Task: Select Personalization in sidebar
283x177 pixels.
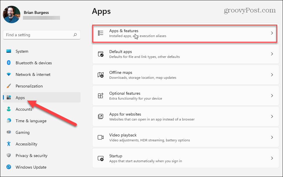Action: [42, 86]
